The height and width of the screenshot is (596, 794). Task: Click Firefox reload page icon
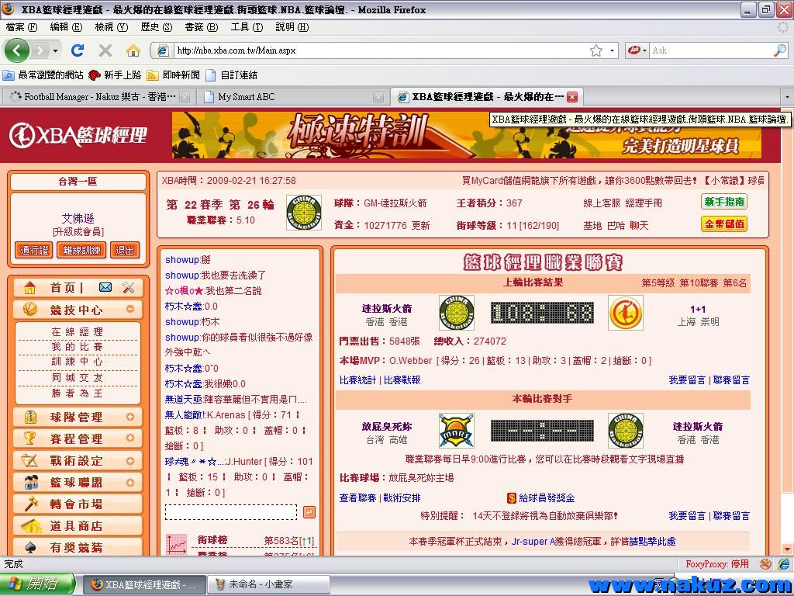(78, 50)
